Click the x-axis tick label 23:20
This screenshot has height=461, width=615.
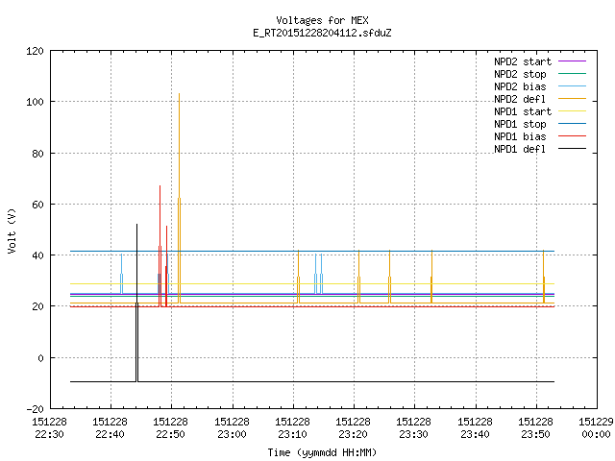click(353, 434)
